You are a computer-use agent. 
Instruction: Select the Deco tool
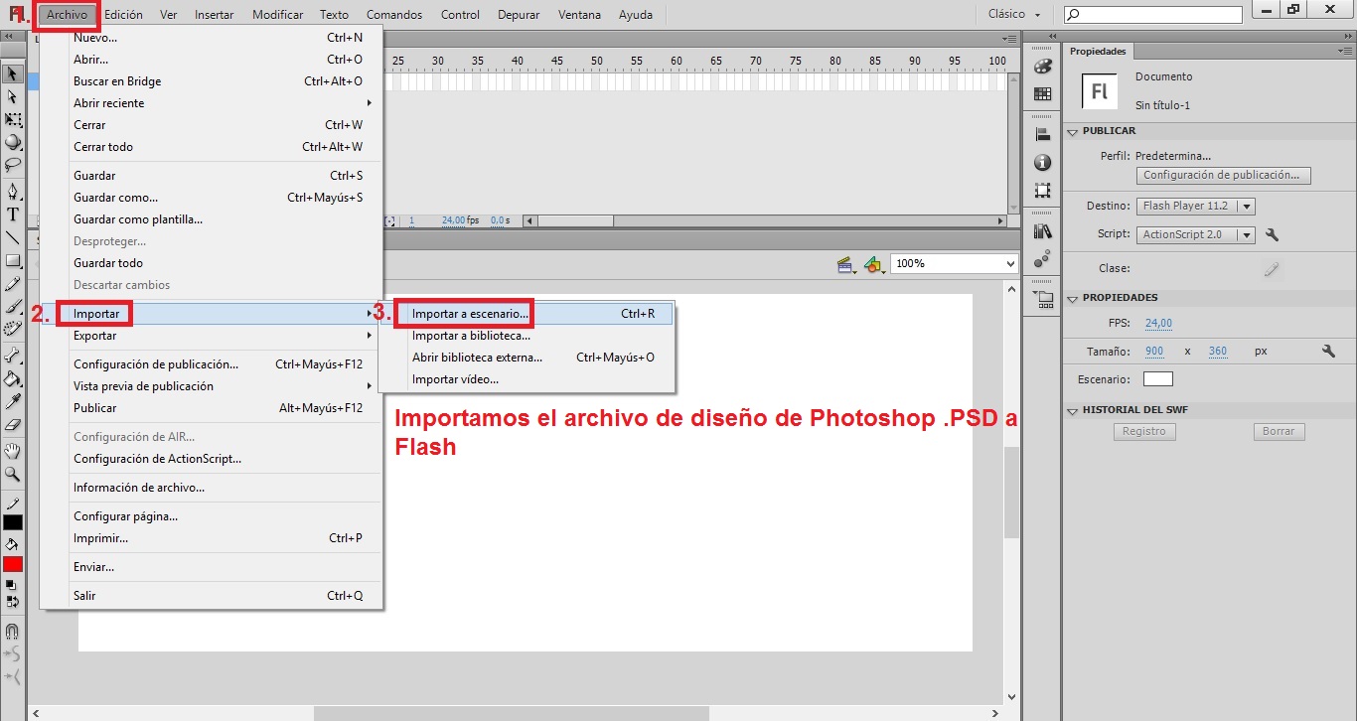point(13,329)
